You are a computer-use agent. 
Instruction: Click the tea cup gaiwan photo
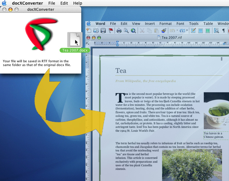216,111
